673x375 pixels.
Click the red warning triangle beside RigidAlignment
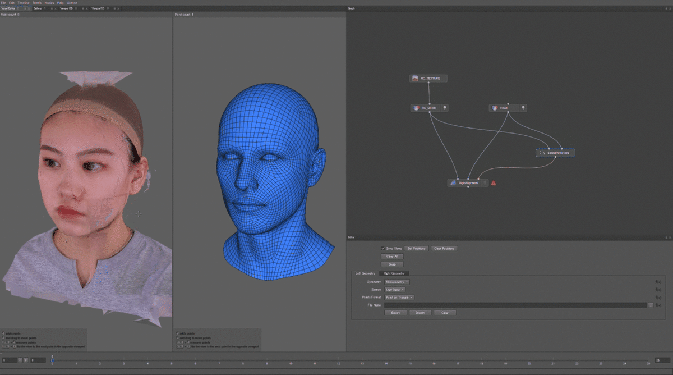[494, 183]
